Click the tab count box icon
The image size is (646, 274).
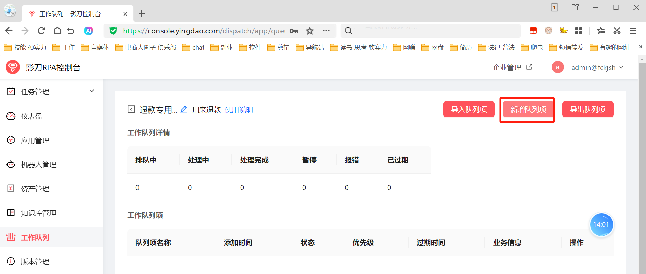[x=554, y=7]
